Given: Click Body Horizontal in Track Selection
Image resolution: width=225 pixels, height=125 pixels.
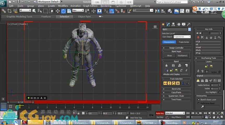Looking at the screenshot, I should click(165, 83).
